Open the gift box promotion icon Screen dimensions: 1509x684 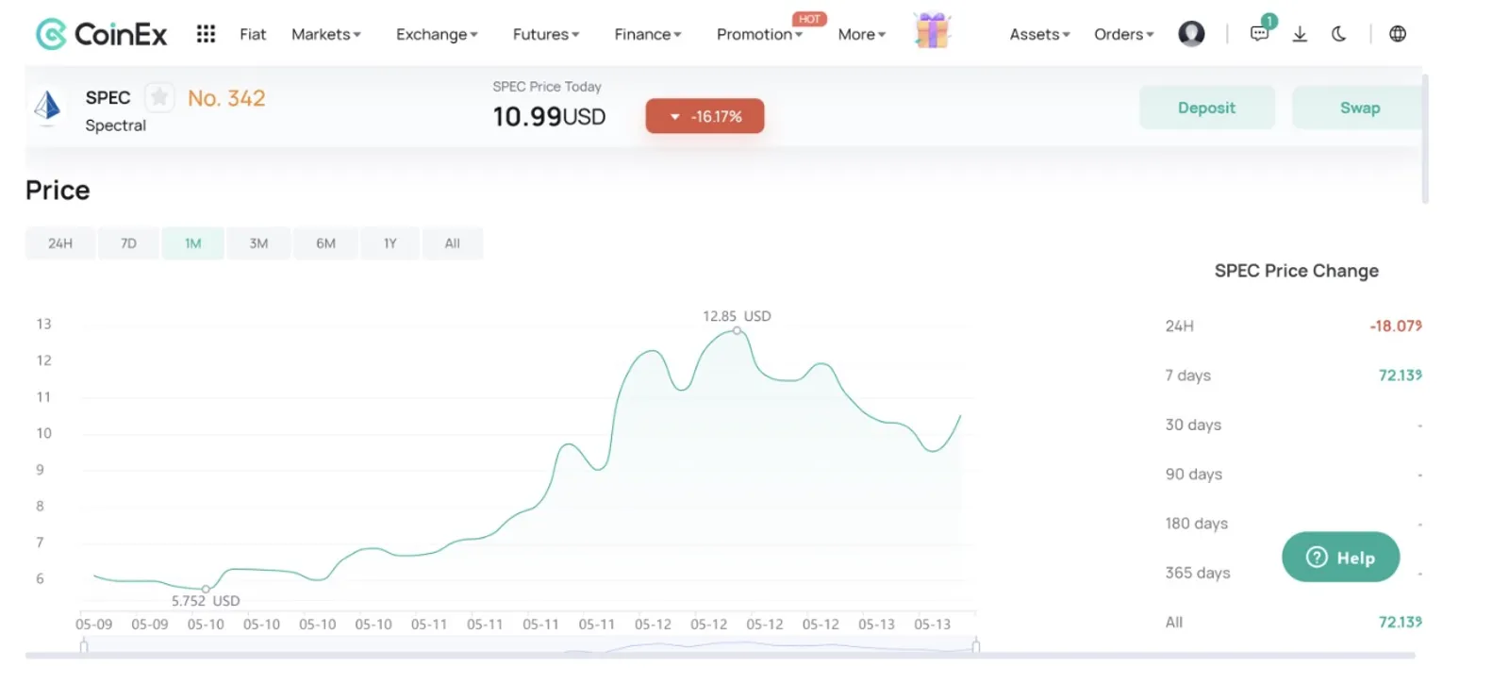(x=932, y=30)
